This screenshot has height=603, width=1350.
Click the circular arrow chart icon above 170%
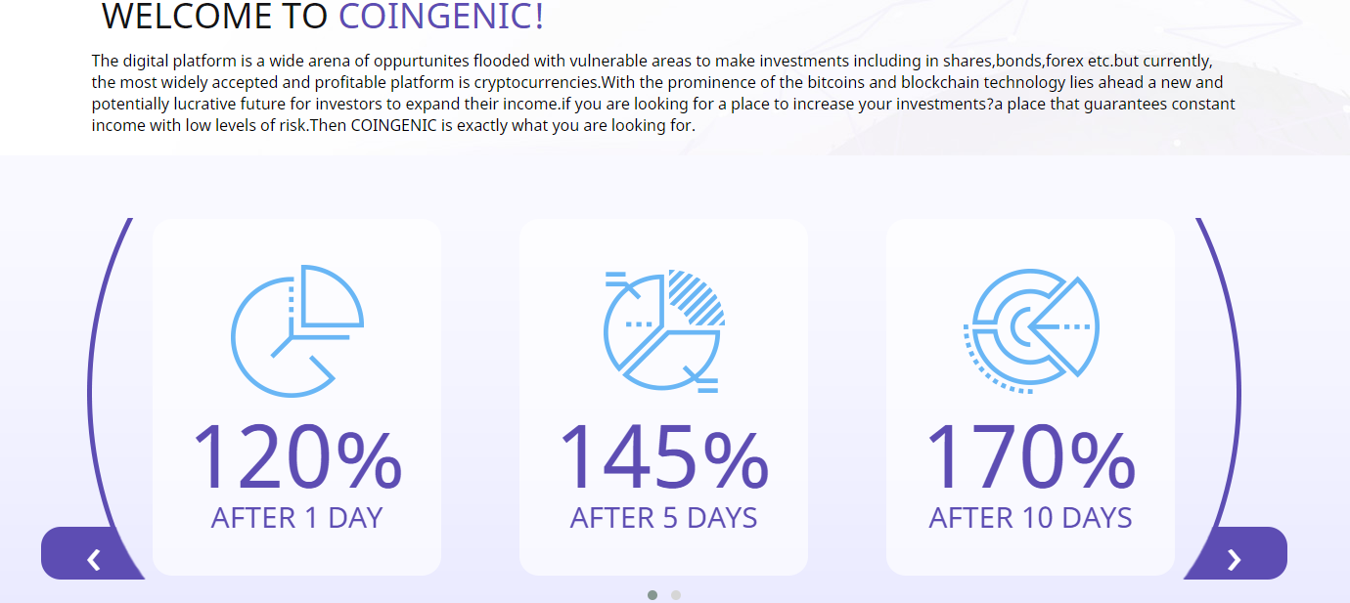pos(1031,330)
